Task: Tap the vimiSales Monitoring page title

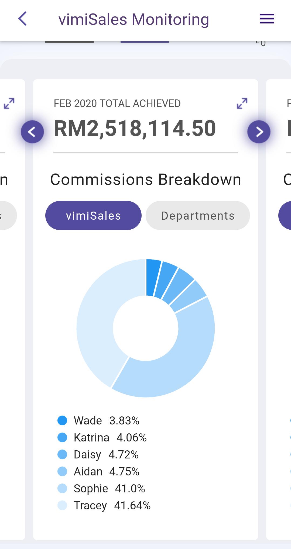Action: [x=134, y=19]
